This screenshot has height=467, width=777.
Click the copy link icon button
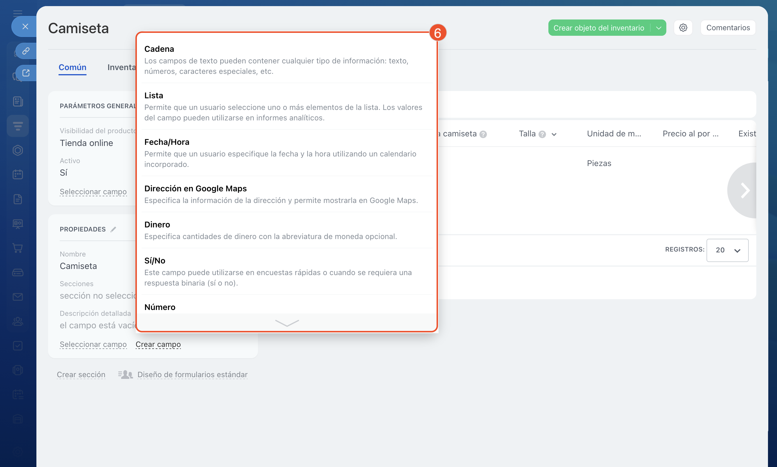tap(26, 51)
